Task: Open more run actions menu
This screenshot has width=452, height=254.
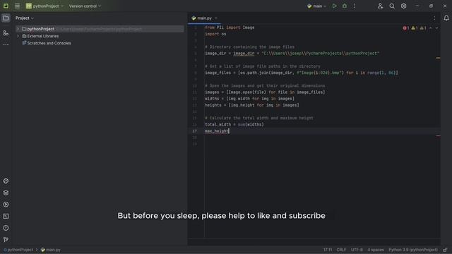Action: click(355, 6)
